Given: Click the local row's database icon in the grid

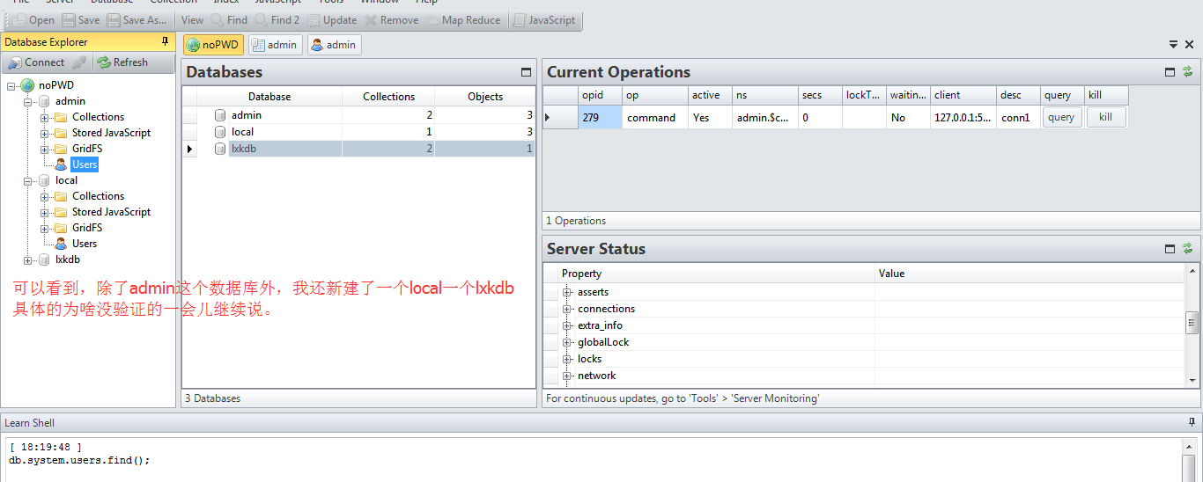Looking at the screenshot, I should 220,132.
